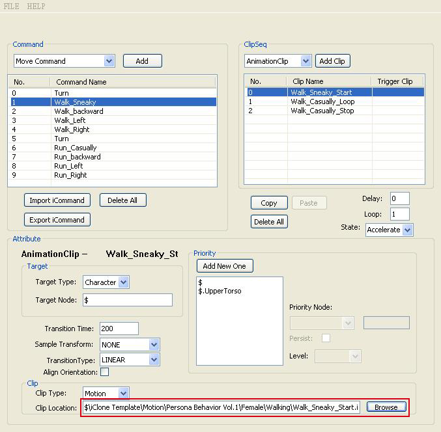The width and height of the screenshot is (441, 432).
Task: Open the AnimationClip type dropdown
Action: click(x=278, y=61)
